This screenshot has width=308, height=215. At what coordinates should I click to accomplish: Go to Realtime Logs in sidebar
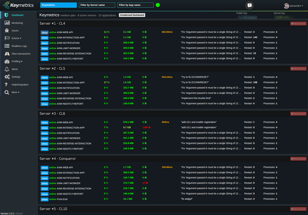[x=19, y=46]
